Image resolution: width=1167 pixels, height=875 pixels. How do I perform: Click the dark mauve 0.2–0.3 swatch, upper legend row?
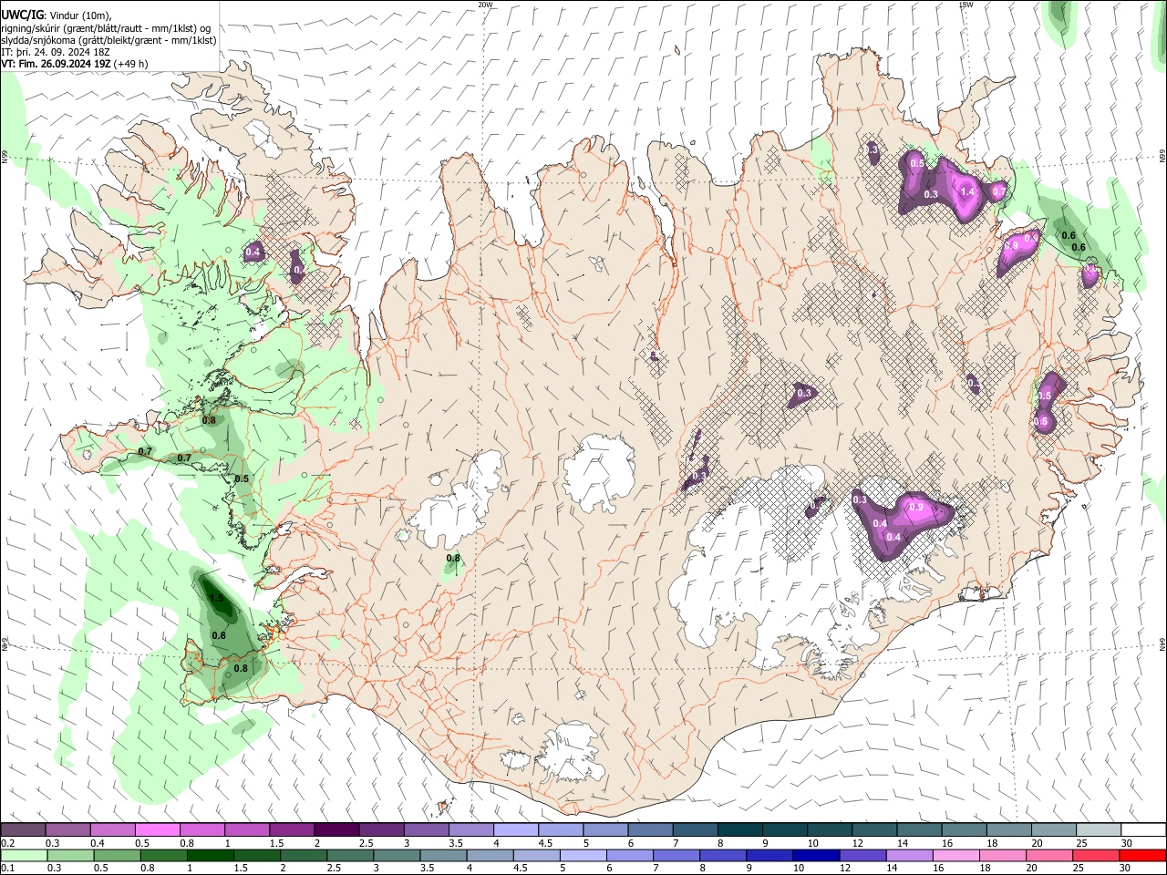click(x=23, y=829)
